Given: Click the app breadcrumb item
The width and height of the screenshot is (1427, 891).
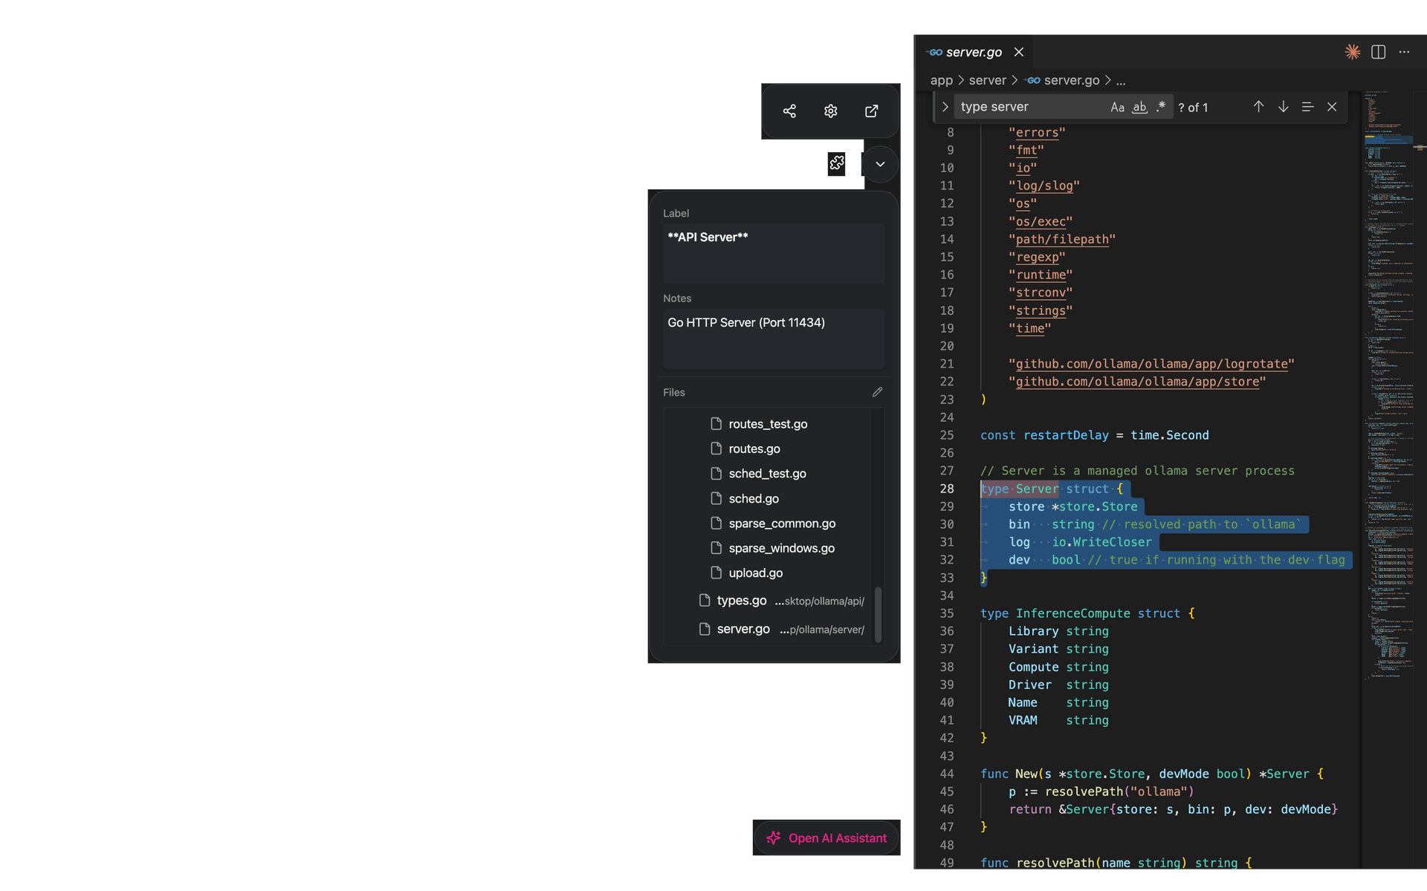Looking at the screenshot, I should 940,80.
